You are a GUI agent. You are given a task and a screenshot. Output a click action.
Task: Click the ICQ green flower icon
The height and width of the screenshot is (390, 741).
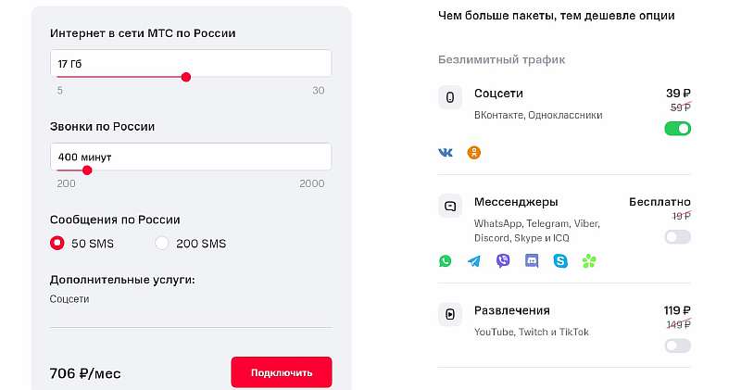pyautogui.click(x=589, y=261)
